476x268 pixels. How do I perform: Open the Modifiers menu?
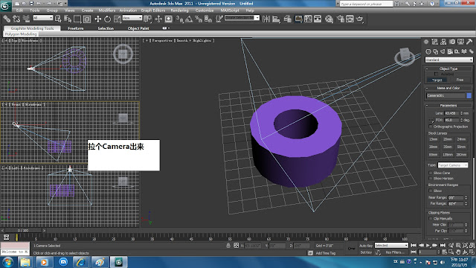click(107, 10)
